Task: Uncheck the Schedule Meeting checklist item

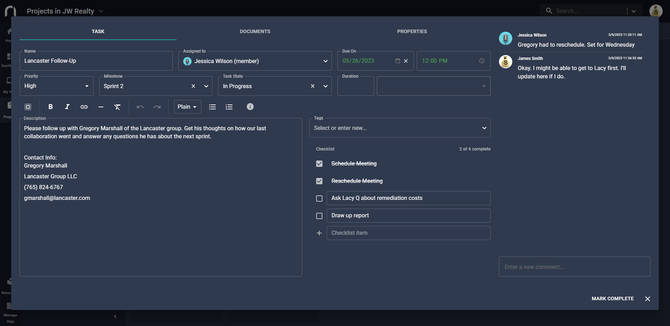Action: [x=319, y=164]
